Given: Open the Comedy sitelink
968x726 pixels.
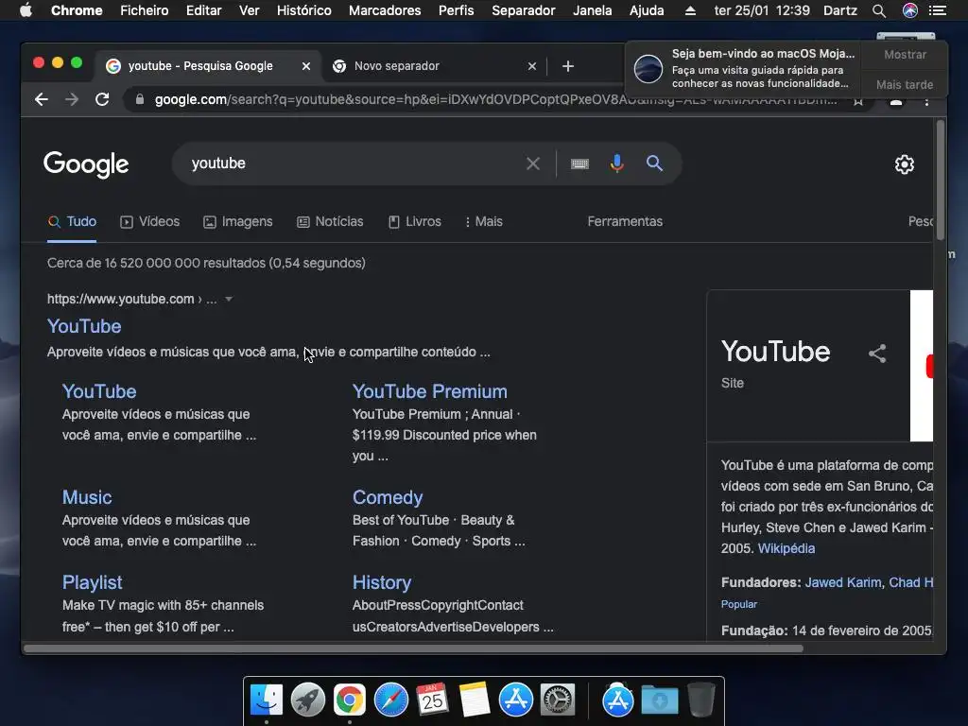Looking at the screenshot, I should tap(388, 497).
